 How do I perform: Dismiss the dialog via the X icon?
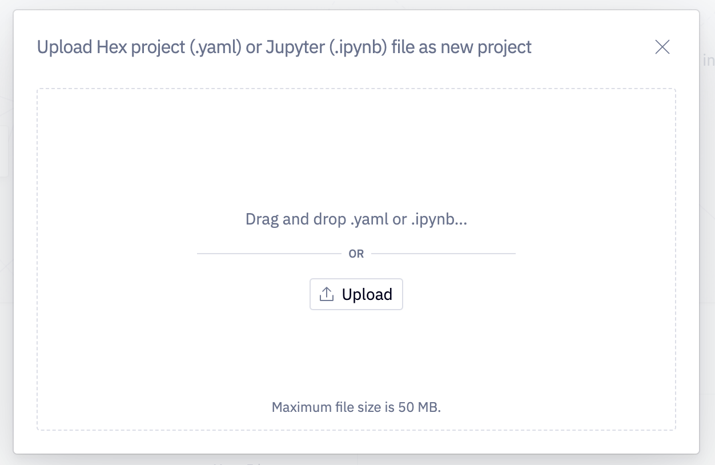coord(662,47)
